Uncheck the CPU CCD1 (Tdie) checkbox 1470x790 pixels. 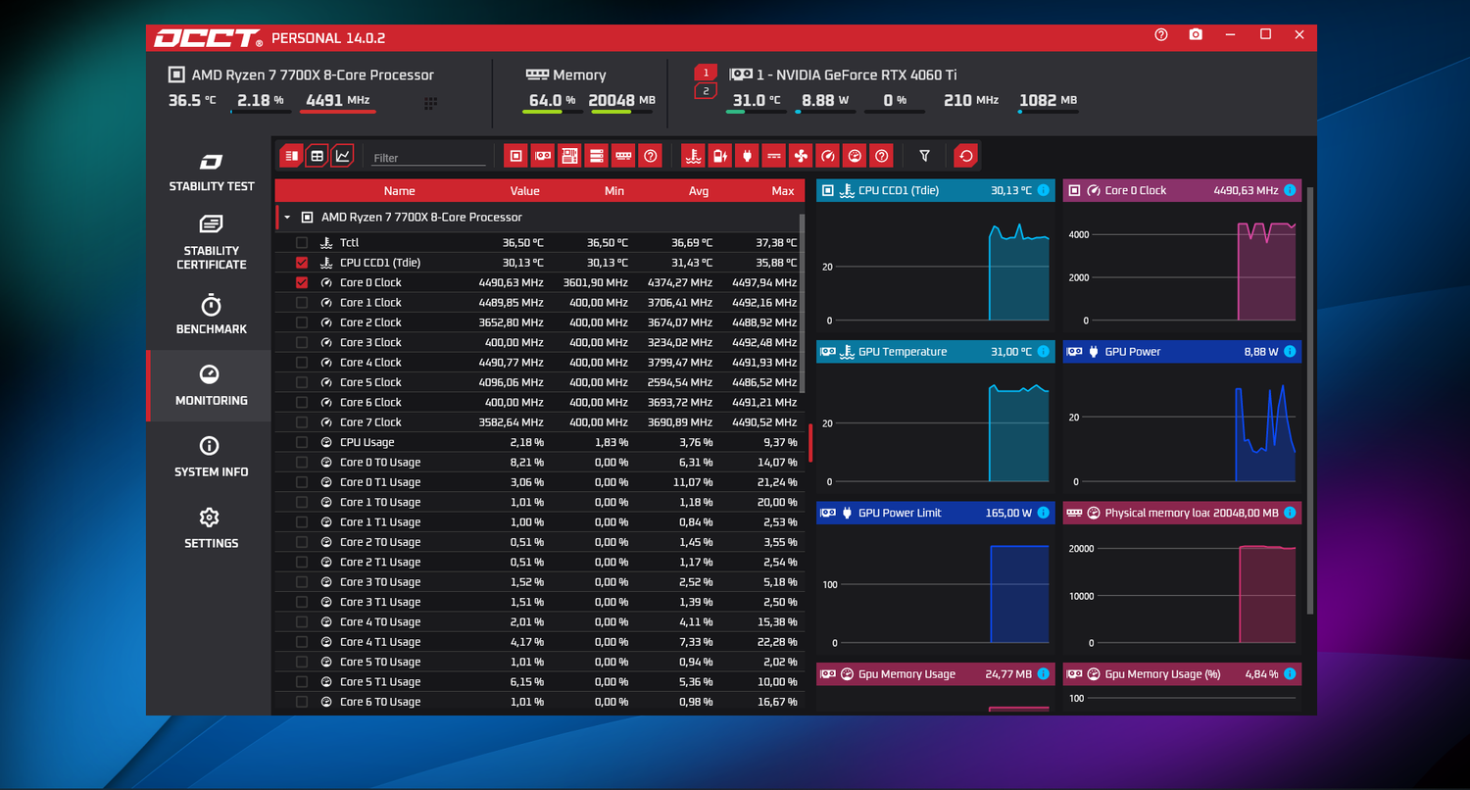pyautogui.click(x=302, y=263)
